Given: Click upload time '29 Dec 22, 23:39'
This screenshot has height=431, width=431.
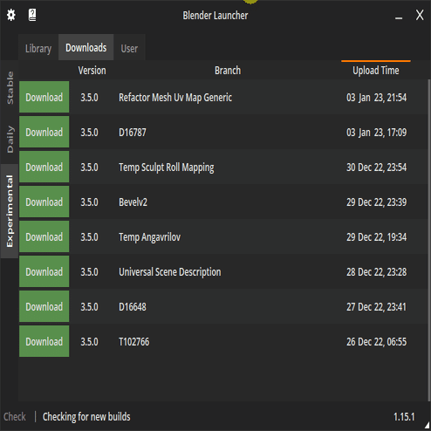Looking at the screenshot, I should click(x=376, y=202).
